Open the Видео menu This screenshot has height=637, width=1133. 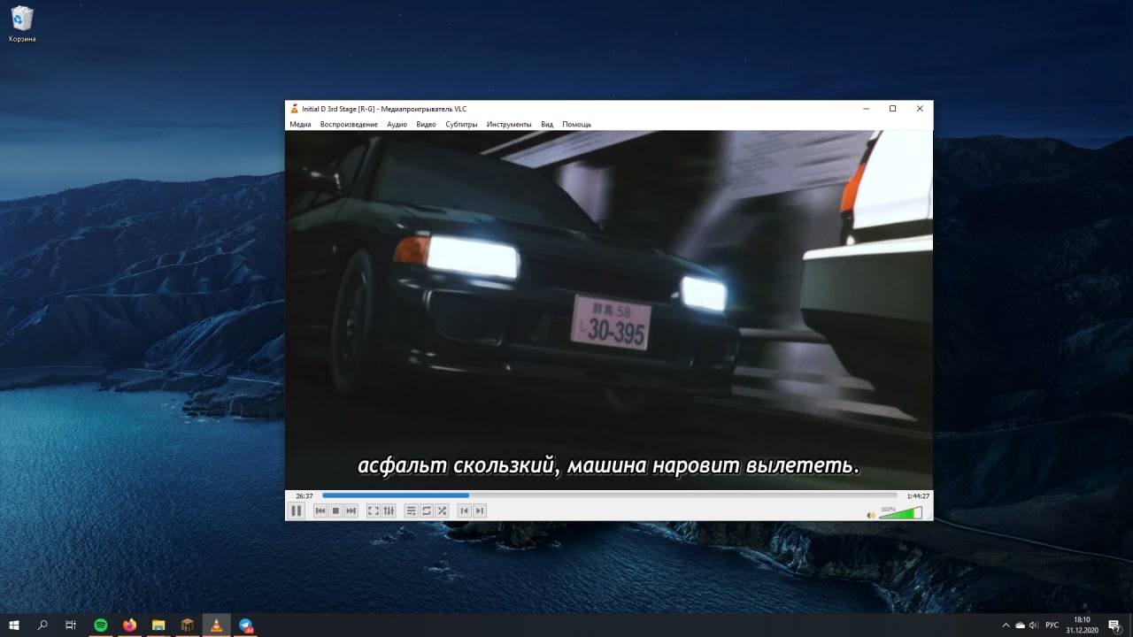(426, 125)
